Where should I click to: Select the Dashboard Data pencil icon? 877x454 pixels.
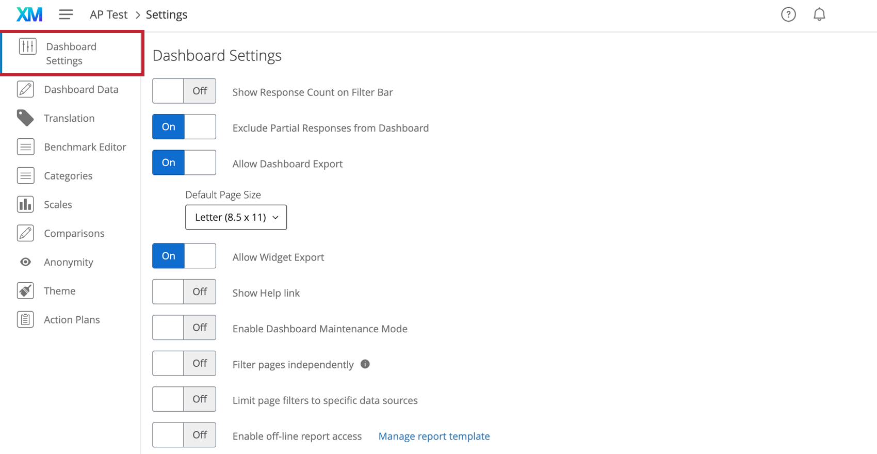tap(25, 89)
